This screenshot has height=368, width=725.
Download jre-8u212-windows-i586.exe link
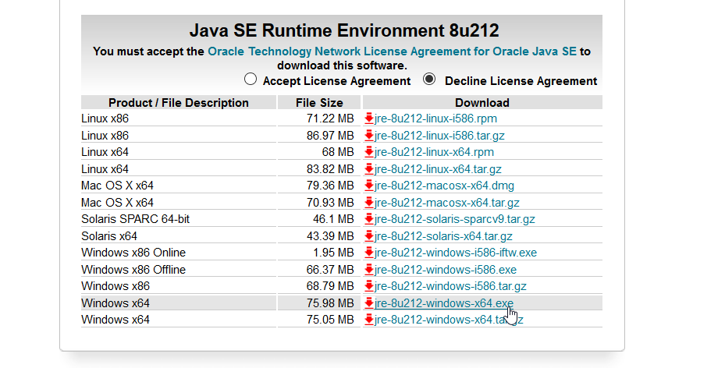[446, 270]
